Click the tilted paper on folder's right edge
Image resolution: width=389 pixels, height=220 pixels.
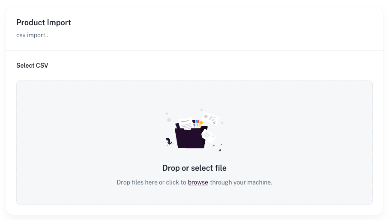[208, 135]
